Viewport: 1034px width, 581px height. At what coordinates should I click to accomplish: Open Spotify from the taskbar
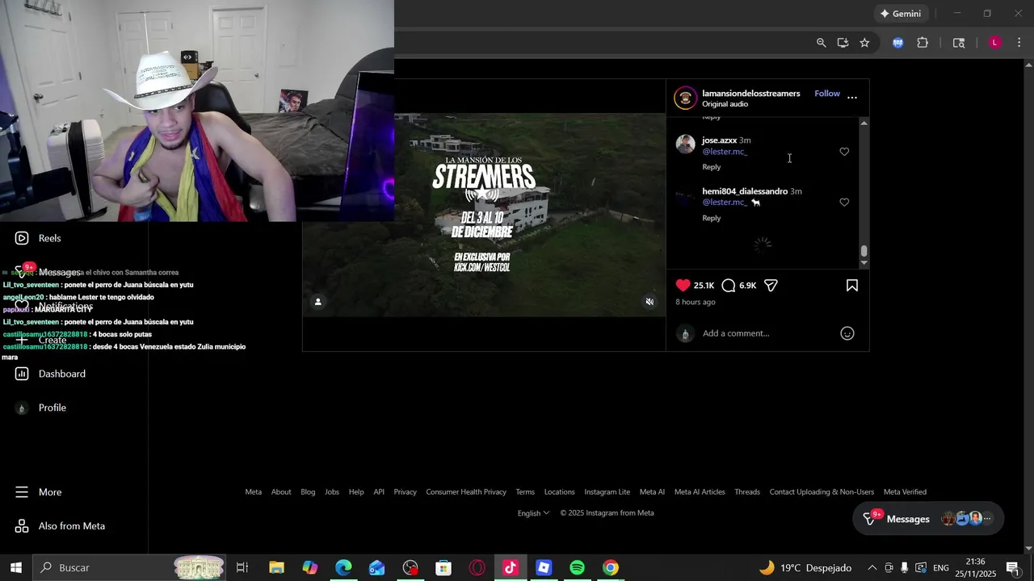577,567
